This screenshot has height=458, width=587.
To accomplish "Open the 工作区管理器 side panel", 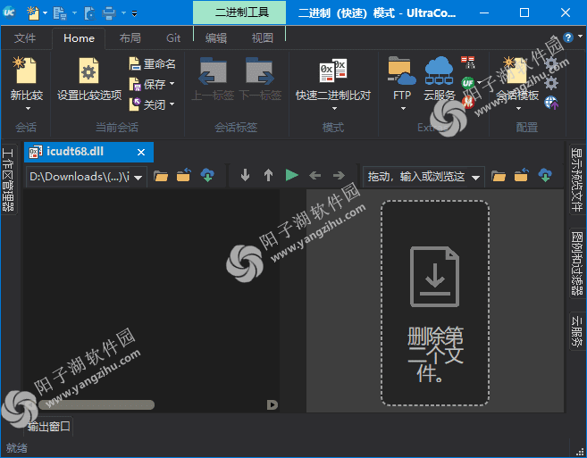I will pos(8,179).
